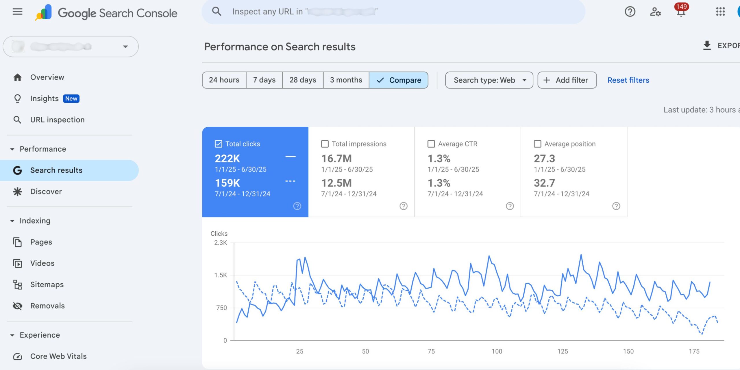Open the Google apps grid
740x370 pixels.
pos(720,12)
